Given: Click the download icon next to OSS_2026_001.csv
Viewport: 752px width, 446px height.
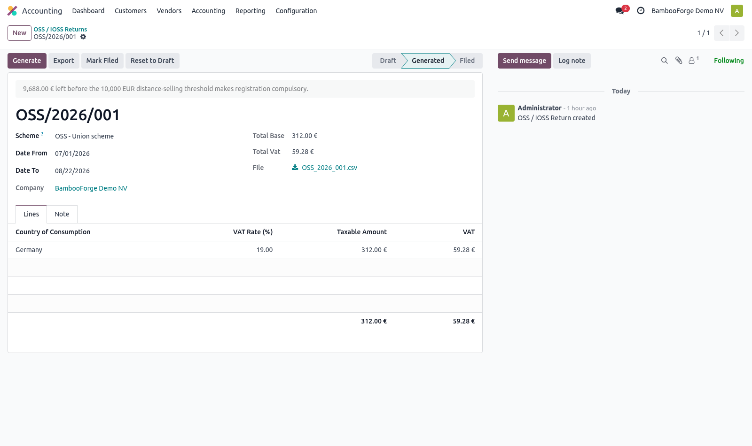Looking at the screenshot, I should point(295,168).
